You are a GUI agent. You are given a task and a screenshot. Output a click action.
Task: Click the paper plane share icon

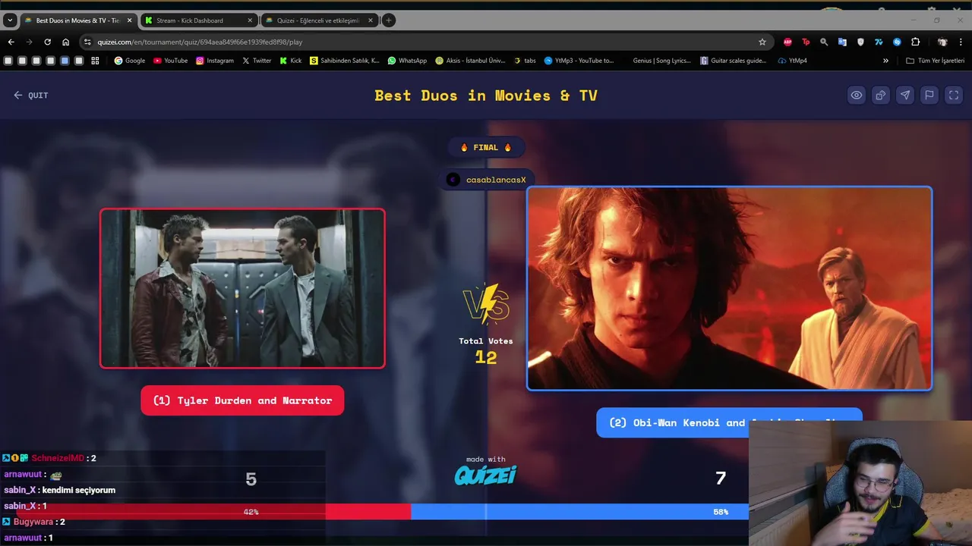(x=905, y=95)
